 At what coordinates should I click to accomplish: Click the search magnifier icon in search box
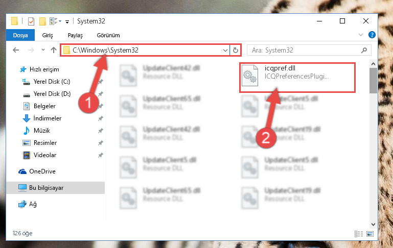pyautogui.click(x=364, y=51)
